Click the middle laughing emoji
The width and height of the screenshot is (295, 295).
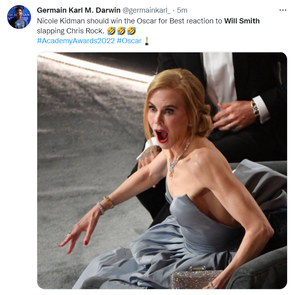121,31
